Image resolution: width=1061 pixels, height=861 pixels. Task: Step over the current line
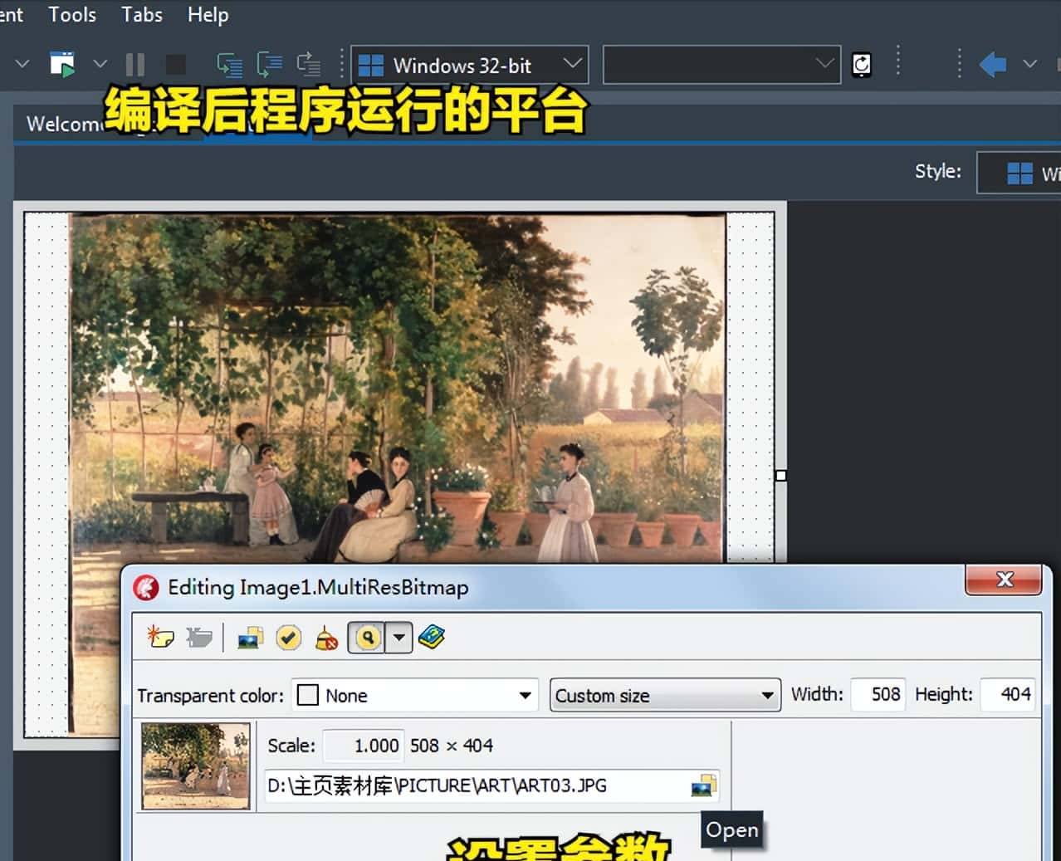pyautogui.click(x=230, y=63)
